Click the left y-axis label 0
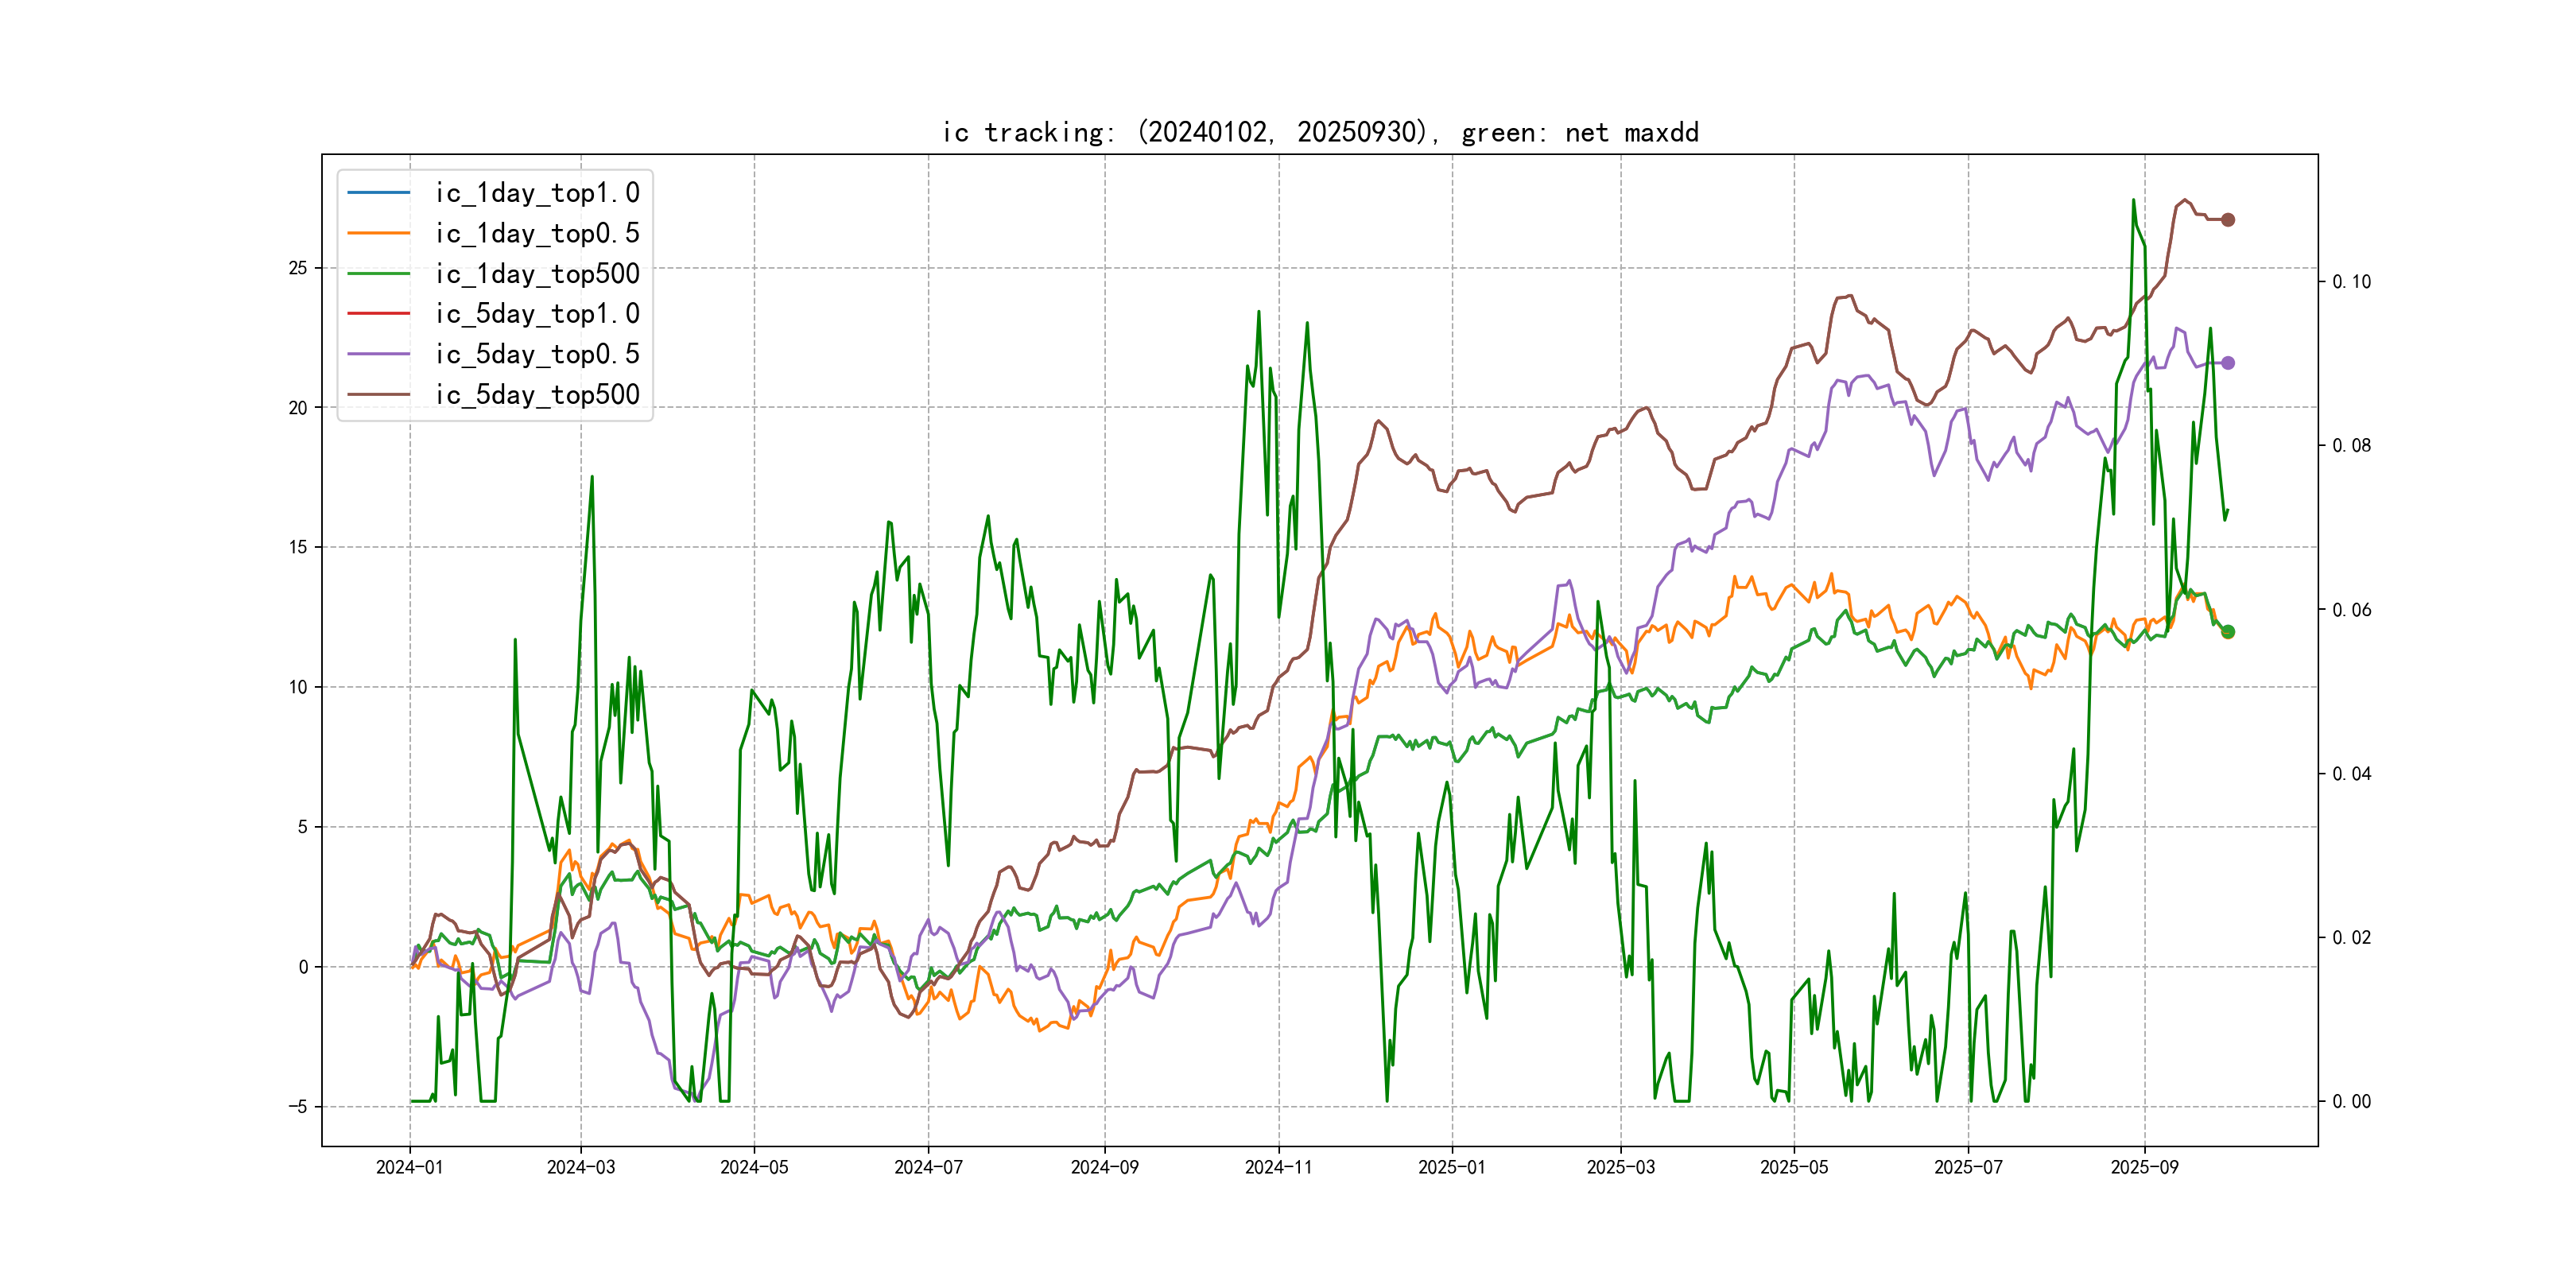 (x=303, y=967)
